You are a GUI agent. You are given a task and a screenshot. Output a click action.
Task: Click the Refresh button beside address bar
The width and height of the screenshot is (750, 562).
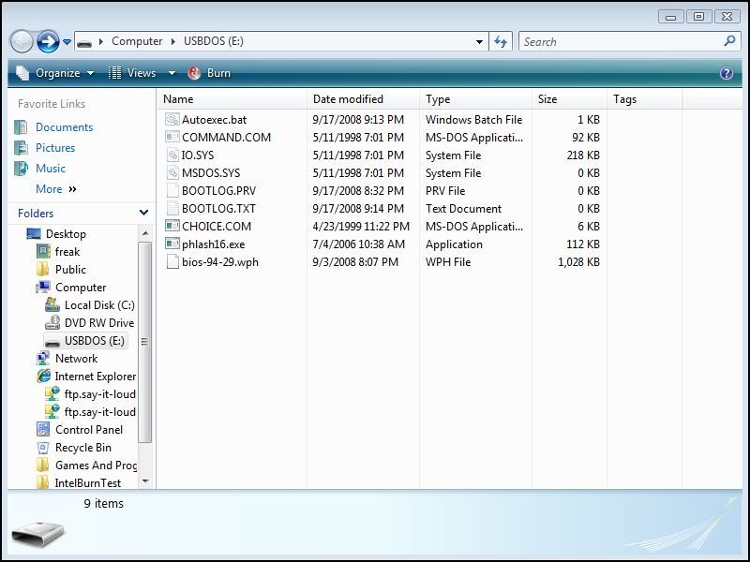[501, 42]
